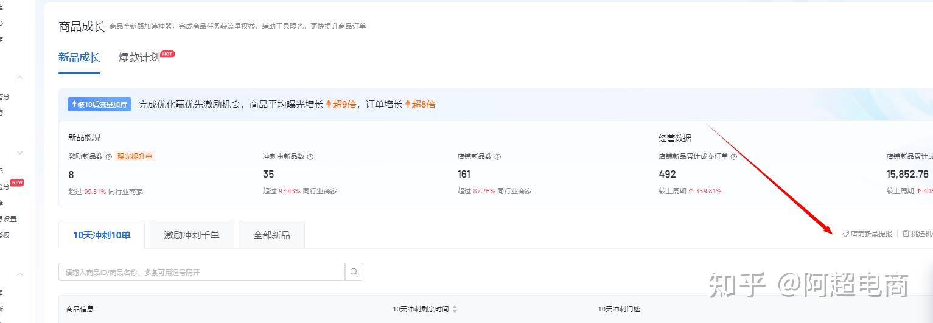933x323 pixels.
Task: Click the 商品信息 column header
Action: coord(80,309)
